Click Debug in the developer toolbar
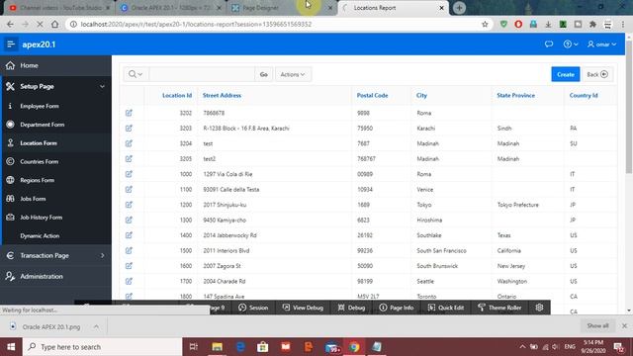 click(351, 308)
